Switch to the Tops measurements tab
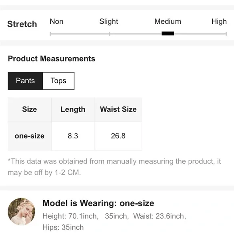 coord(58,81)
